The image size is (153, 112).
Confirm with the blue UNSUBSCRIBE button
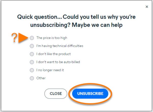point(90,94)
